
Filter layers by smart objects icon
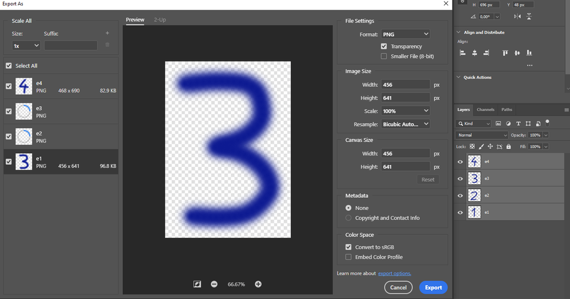538,123
